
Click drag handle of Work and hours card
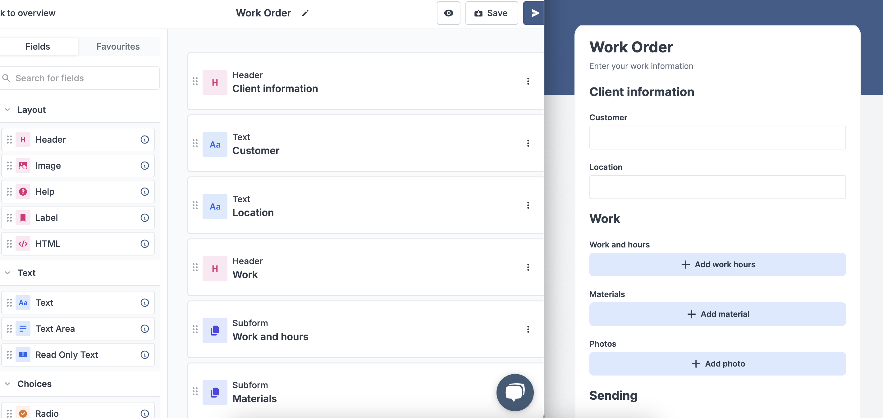click(x=195, y=329)
